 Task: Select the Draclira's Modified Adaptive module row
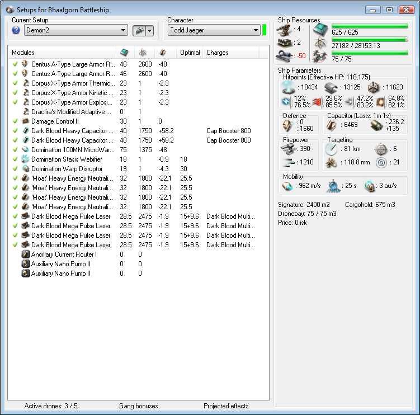[138, 112]
